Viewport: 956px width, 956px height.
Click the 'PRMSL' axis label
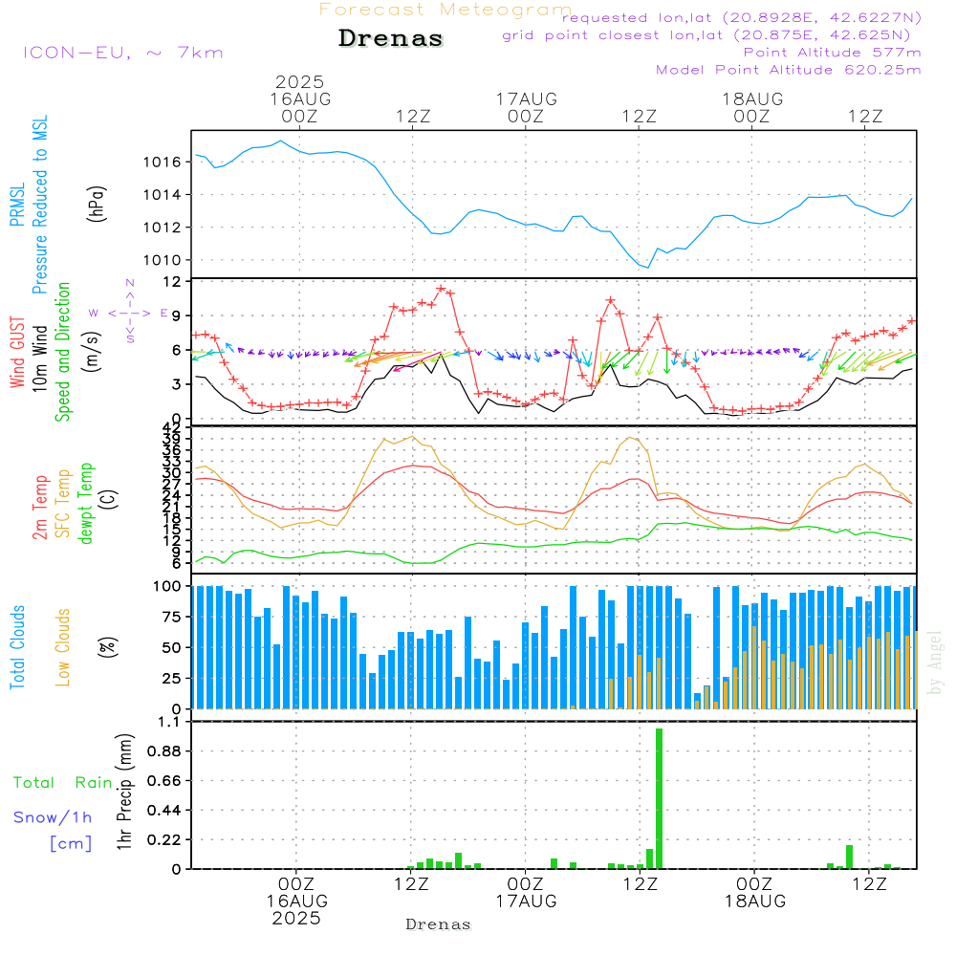click(x=17, y=205)
